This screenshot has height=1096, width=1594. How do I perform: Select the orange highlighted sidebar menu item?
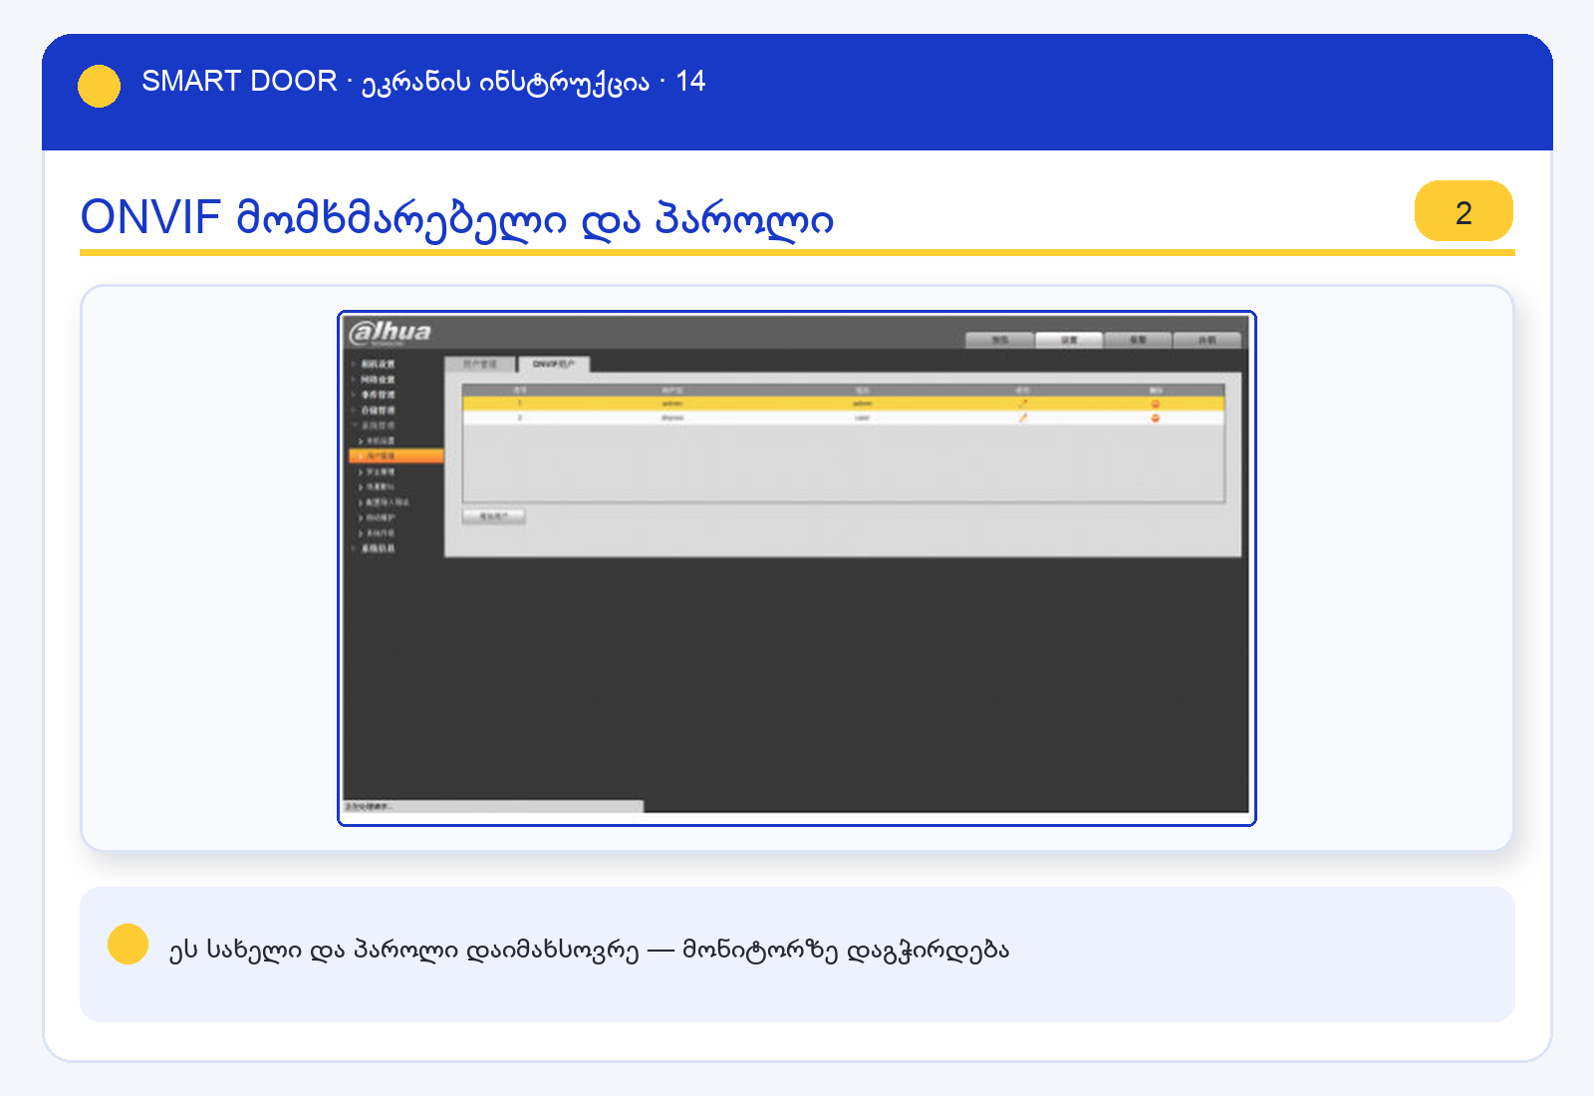click(396, 455)
